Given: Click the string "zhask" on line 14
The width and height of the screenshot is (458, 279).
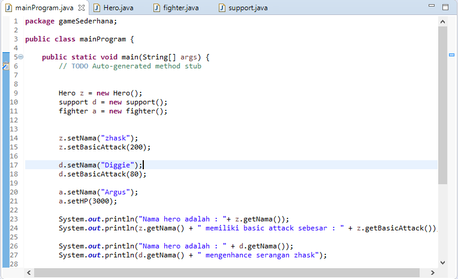Looking at the screenshot, I should pyautogui.click(x=115, y=138).
